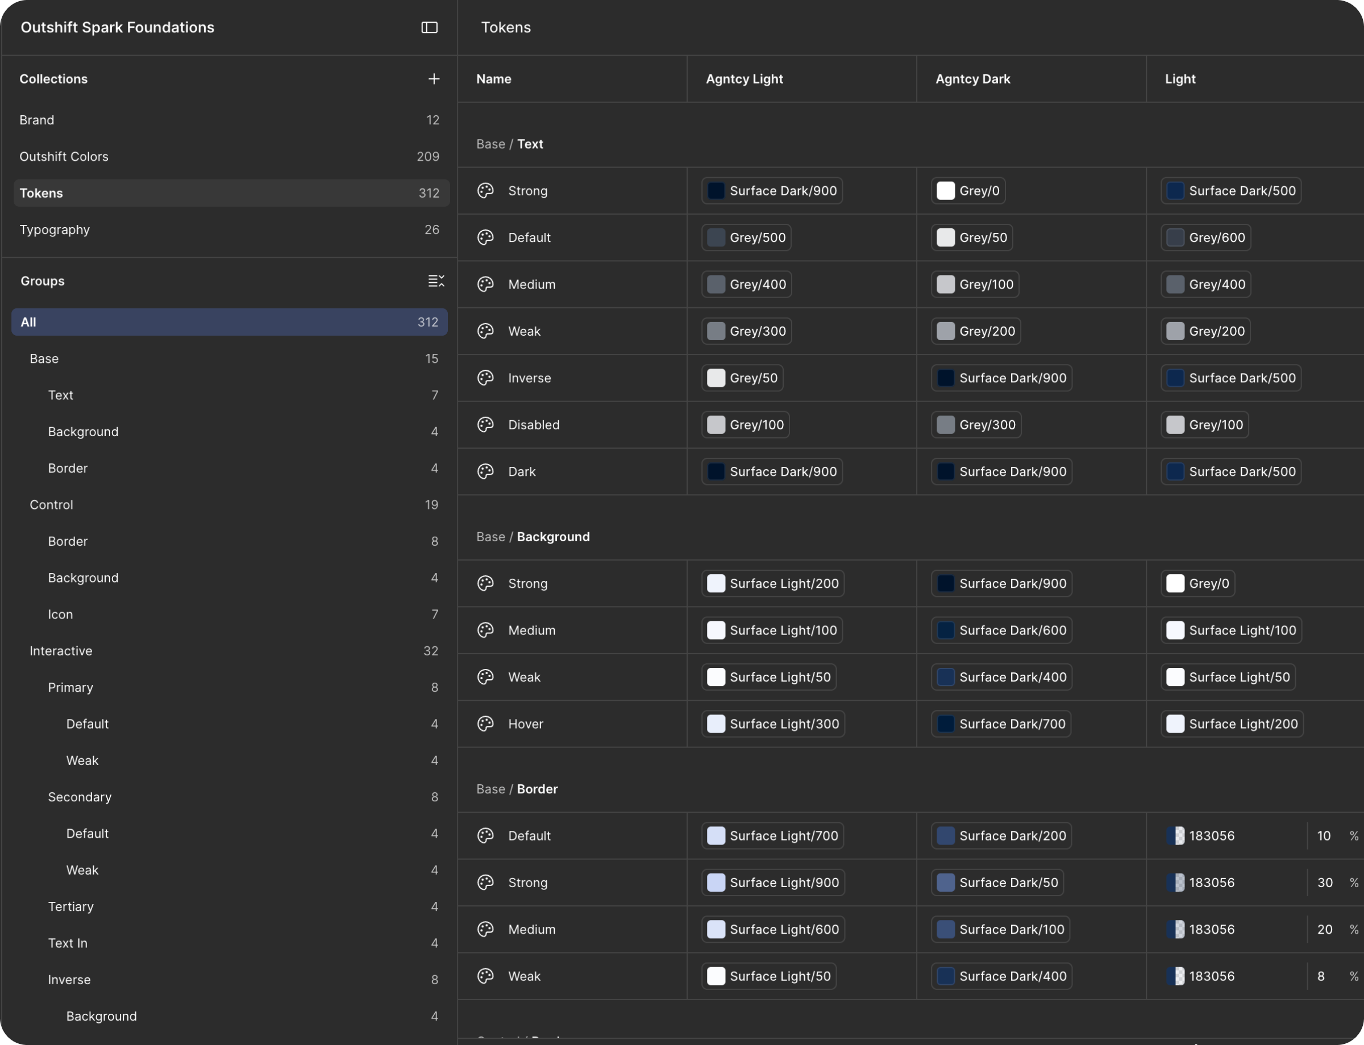Click Border Strong Surface Dark/50 swatch
This screenshot has height=1045, width=1364.
[x=946, y=883]
